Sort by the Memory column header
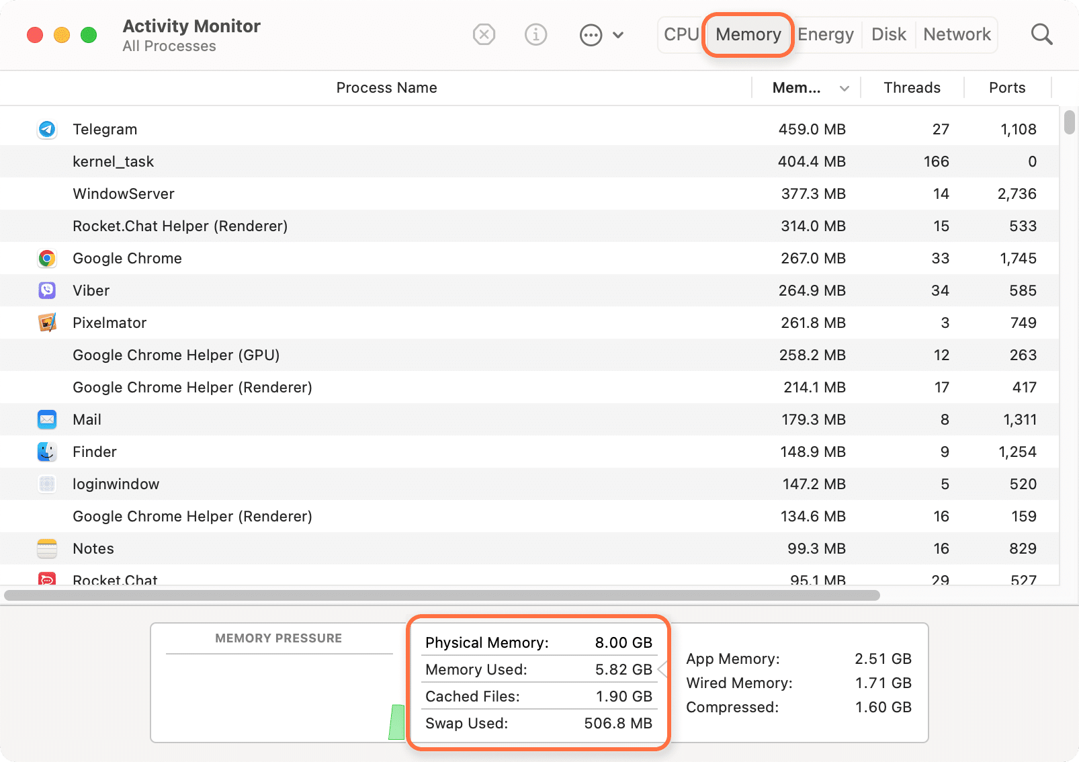This screenshot has width=1079, height=762. pos(796,88)
